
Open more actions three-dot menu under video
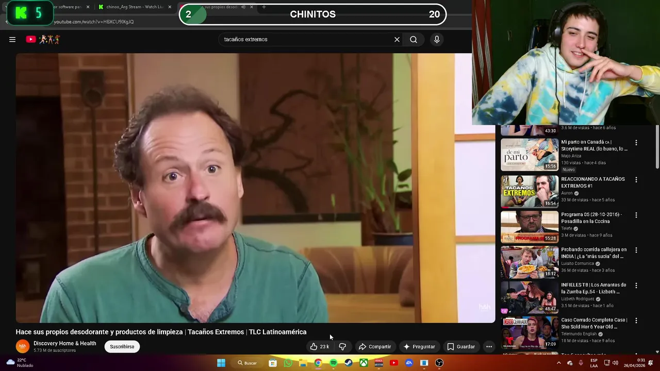[489, 347]
